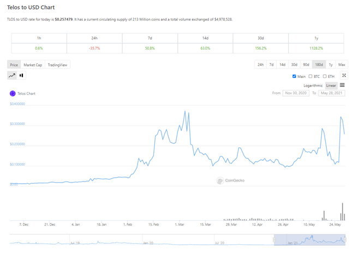
Task: Switch to the Market Cap tab
Action: click(x=33, y=65)
